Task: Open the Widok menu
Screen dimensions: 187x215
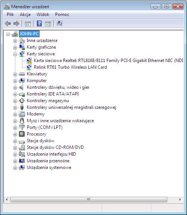Action: tap(43, 14)
